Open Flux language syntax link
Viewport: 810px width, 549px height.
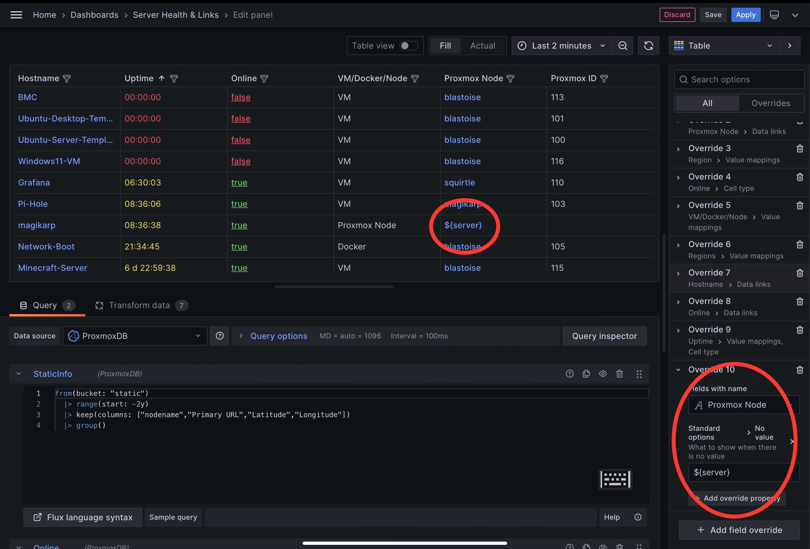point(83,517)
